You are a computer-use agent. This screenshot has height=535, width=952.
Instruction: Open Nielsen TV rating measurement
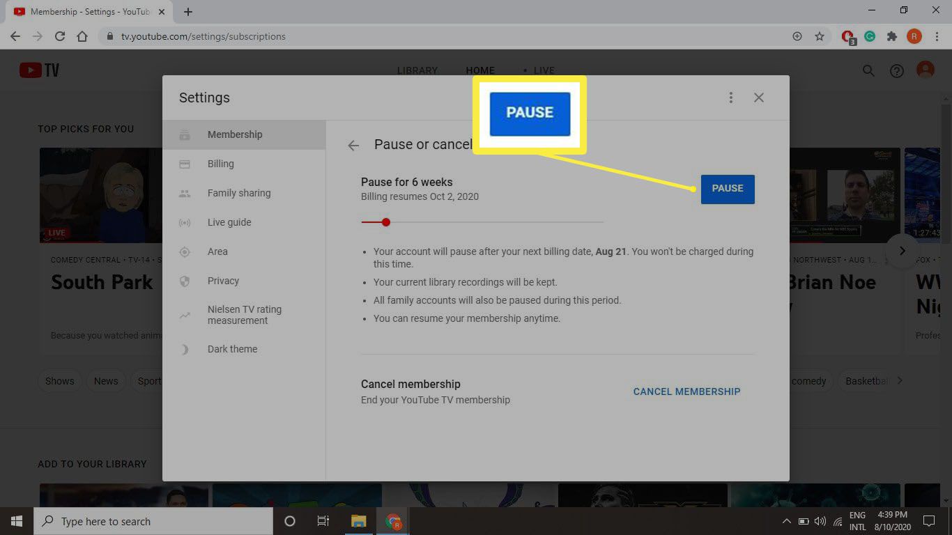244,315
